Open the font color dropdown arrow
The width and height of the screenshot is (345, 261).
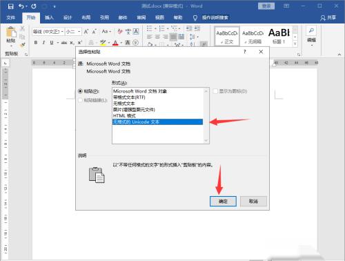coord(121,43)
